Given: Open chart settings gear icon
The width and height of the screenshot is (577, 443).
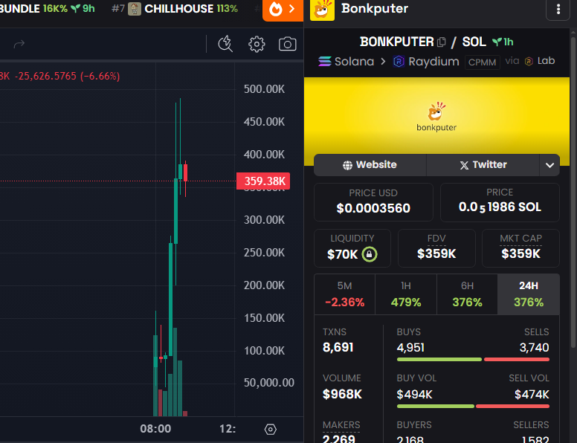Looking at the screenshot, I should pyautogui.click(x=257, y=44).
